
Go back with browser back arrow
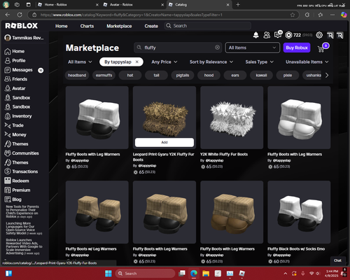pos(8,15)
